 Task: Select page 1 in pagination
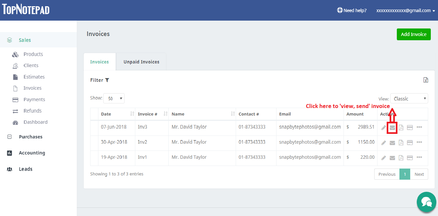pyautogui.click(x=405, y=174)
